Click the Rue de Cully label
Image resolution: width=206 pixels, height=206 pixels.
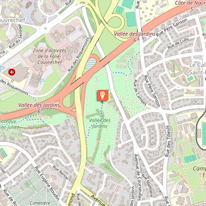[x=178, y=43]
